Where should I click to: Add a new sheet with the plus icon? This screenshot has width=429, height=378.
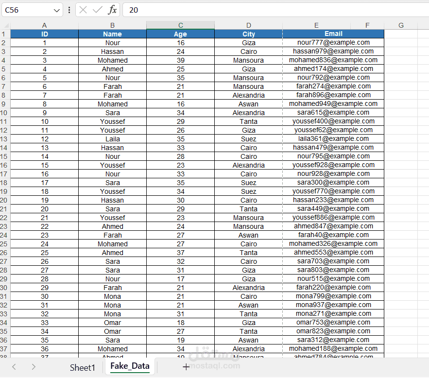tap(186, 367)
